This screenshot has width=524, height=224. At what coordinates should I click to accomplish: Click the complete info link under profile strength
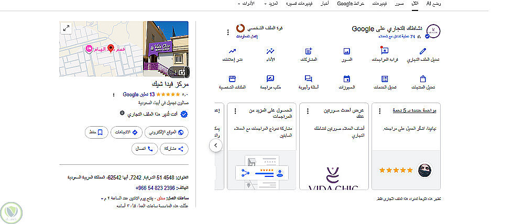pyautogui.click(x=247, y=36)
